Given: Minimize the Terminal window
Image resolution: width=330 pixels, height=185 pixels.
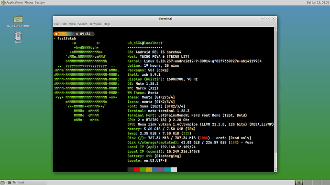Looking at the screenshot, I should (263, 19).
